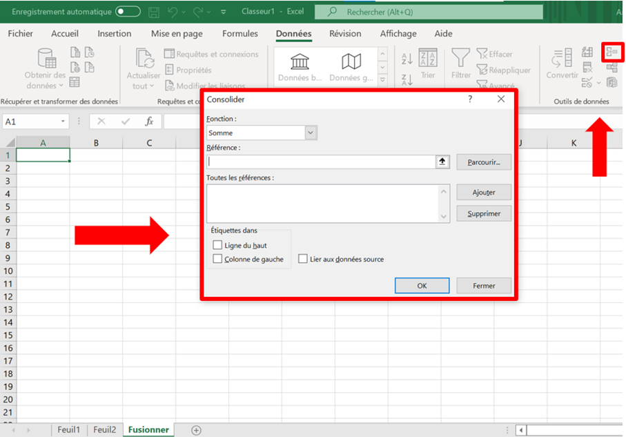Switch to the Révision ribbon tab
The image size is (626, 437).
pyautogui.click(x=345, y=33)
